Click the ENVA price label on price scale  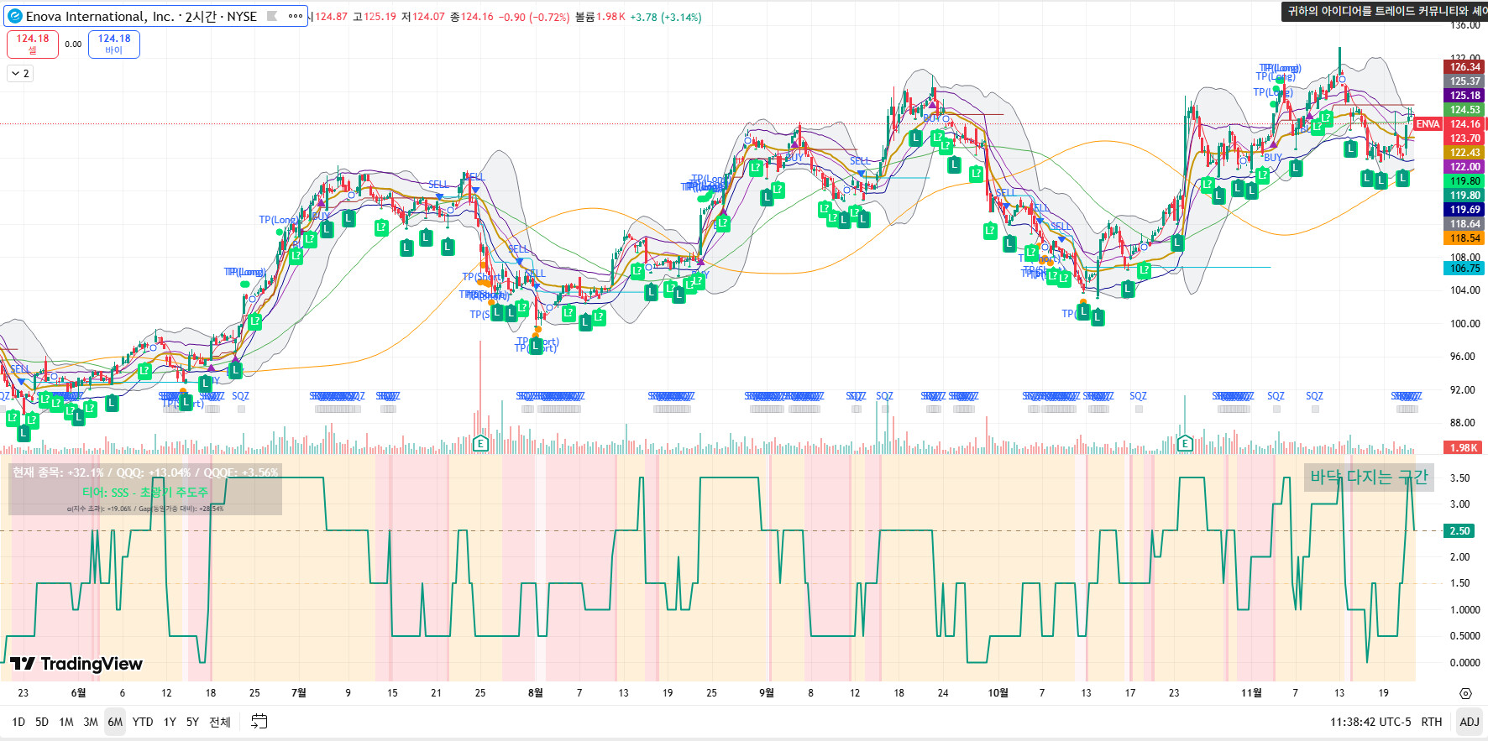pyautogui.click(x=1428, y=124)
